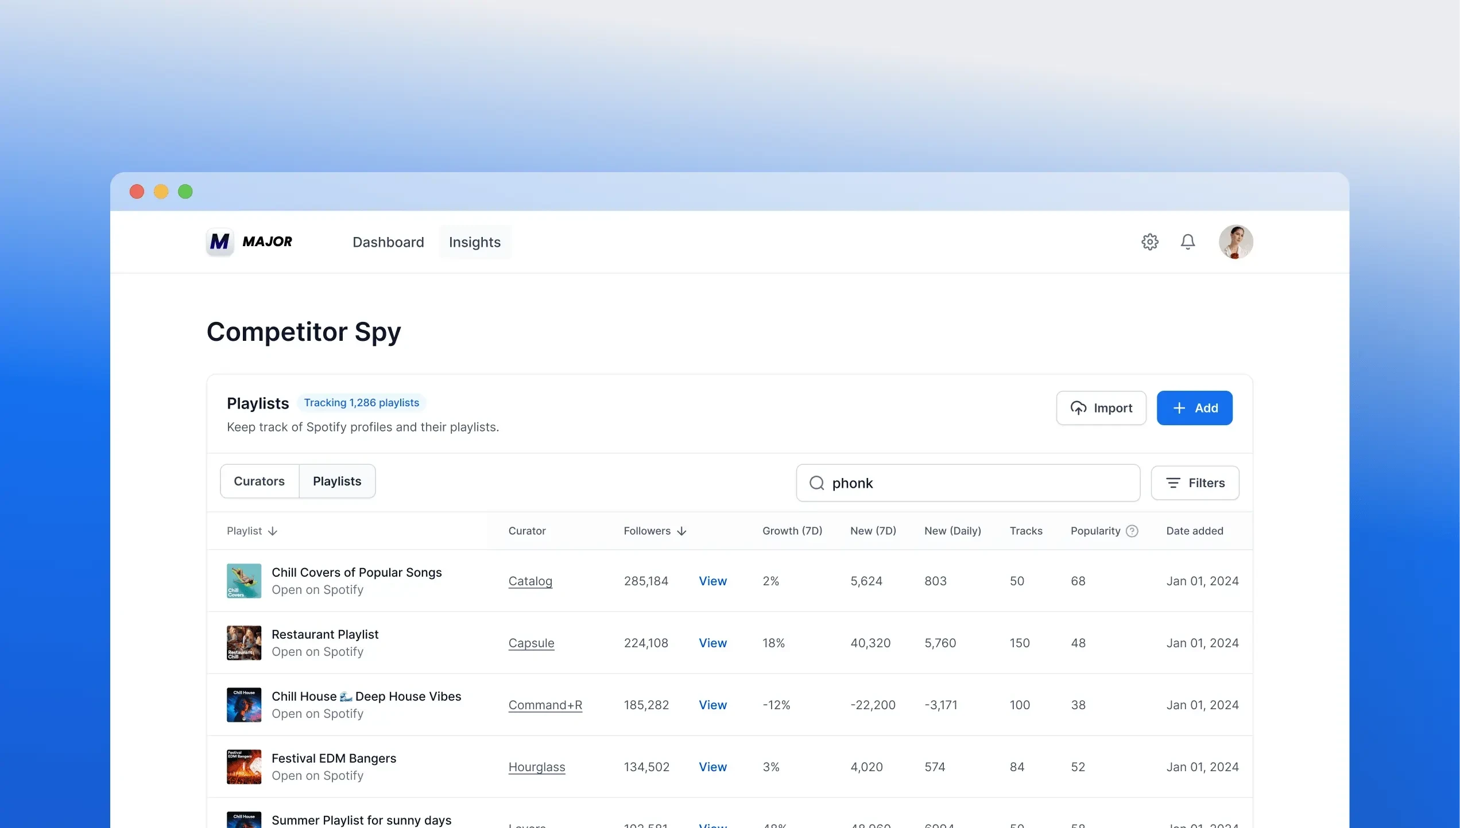Click Chill Covers playlist cover thumbnail

coord(244,581)
